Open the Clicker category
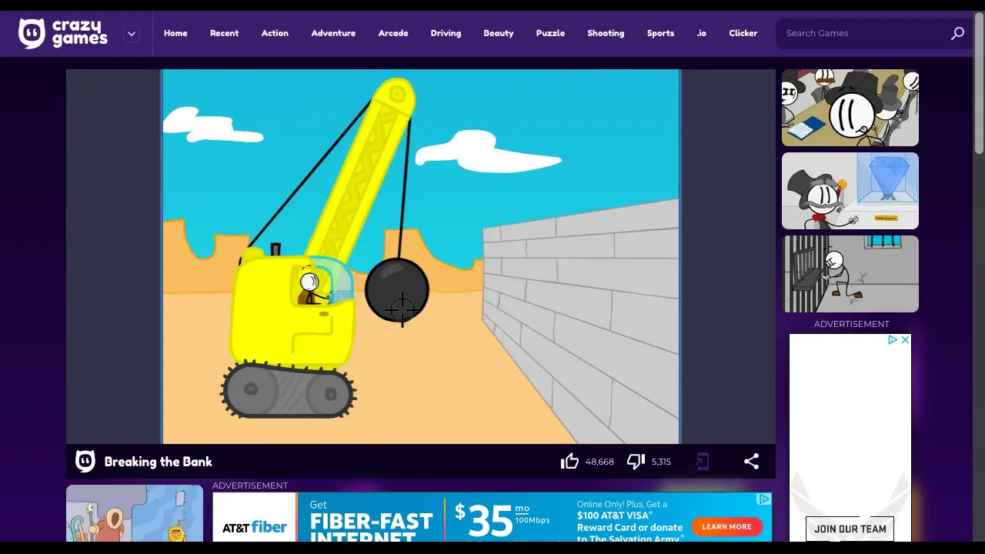The height and width of the screenshot is (554, 985). tap(743, 33)
